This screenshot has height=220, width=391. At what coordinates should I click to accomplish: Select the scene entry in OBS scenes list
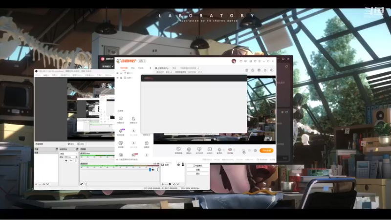(46, 153)
